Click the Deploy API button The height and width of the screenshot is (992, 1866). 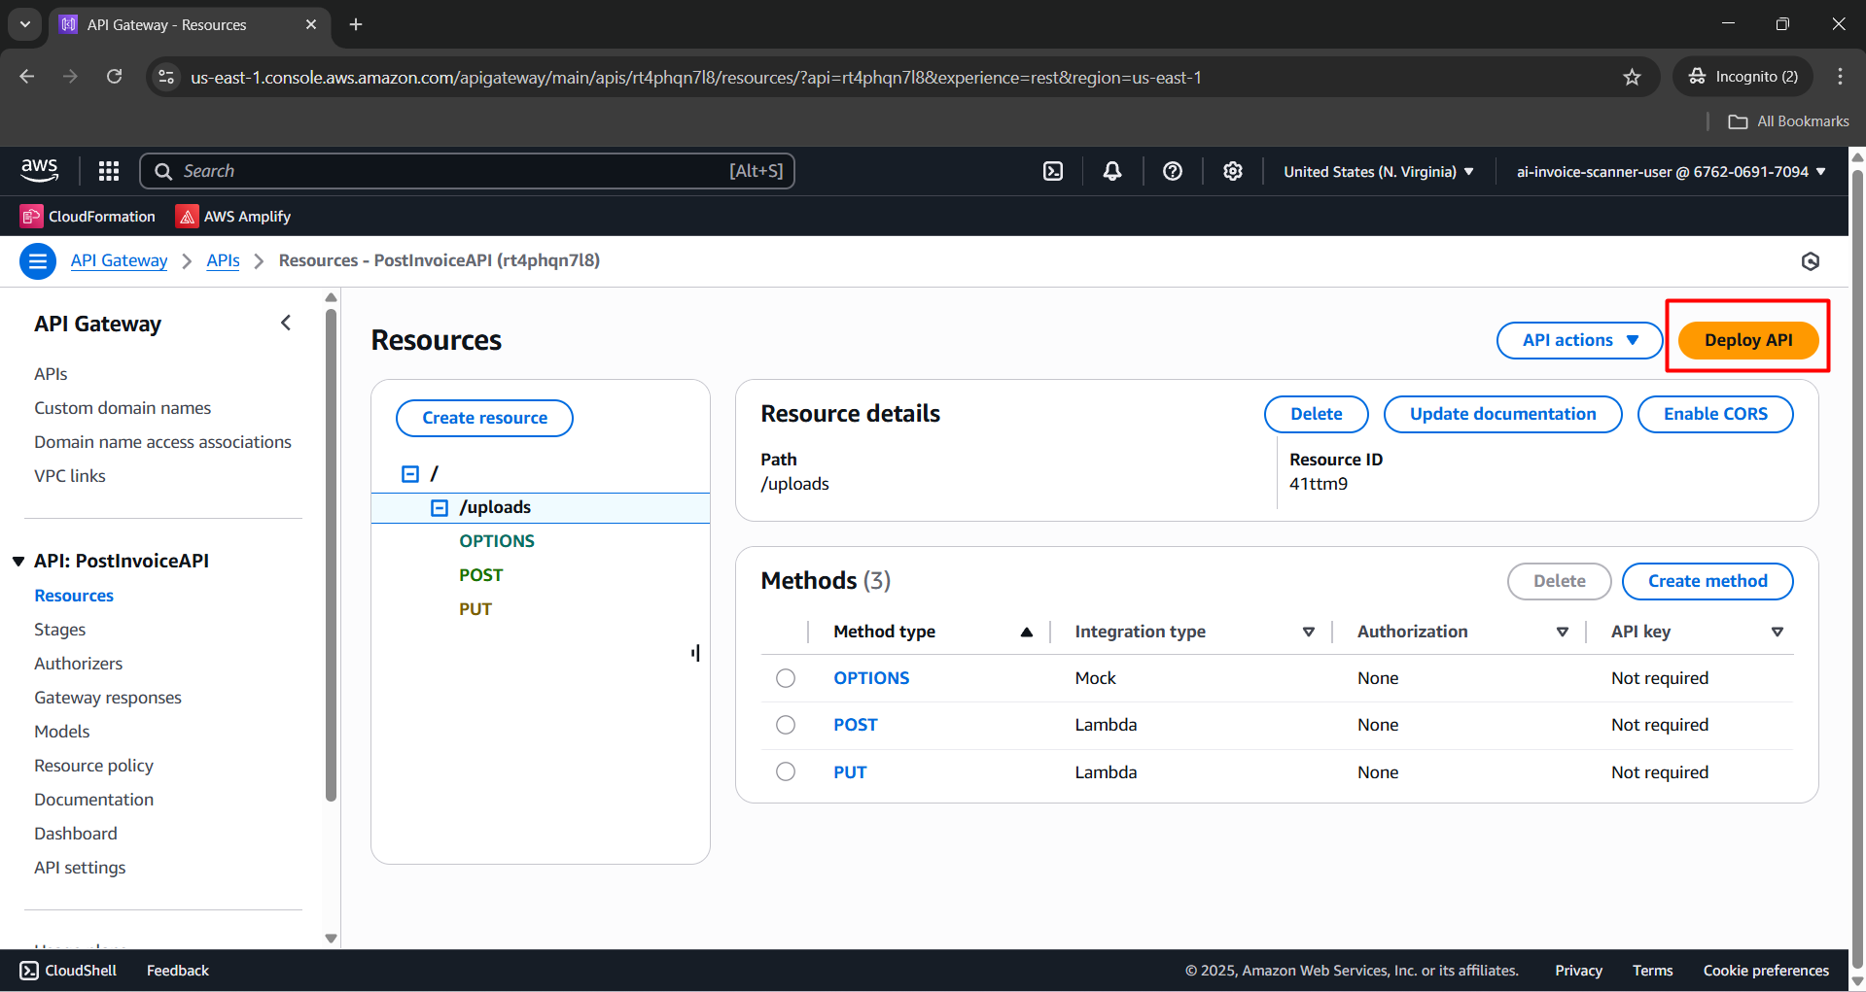[1747, 340]
